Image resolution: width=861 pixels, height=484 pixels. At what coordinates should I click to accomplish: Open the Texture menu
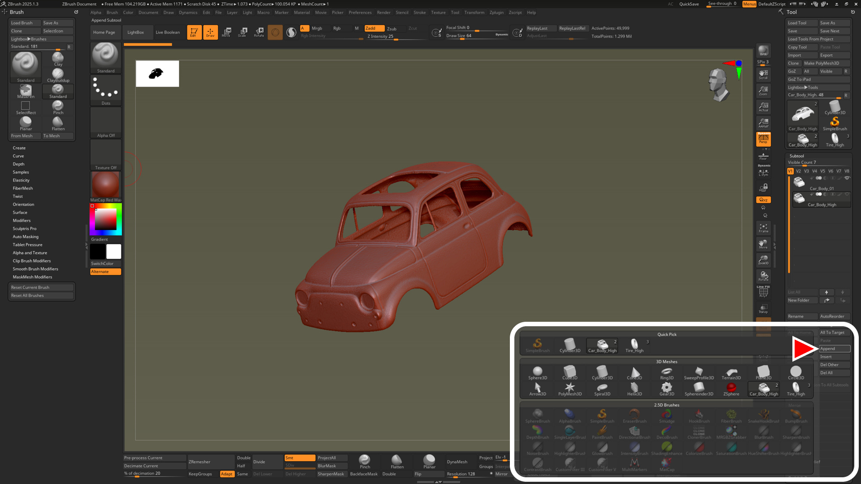[x=438, y=13]
